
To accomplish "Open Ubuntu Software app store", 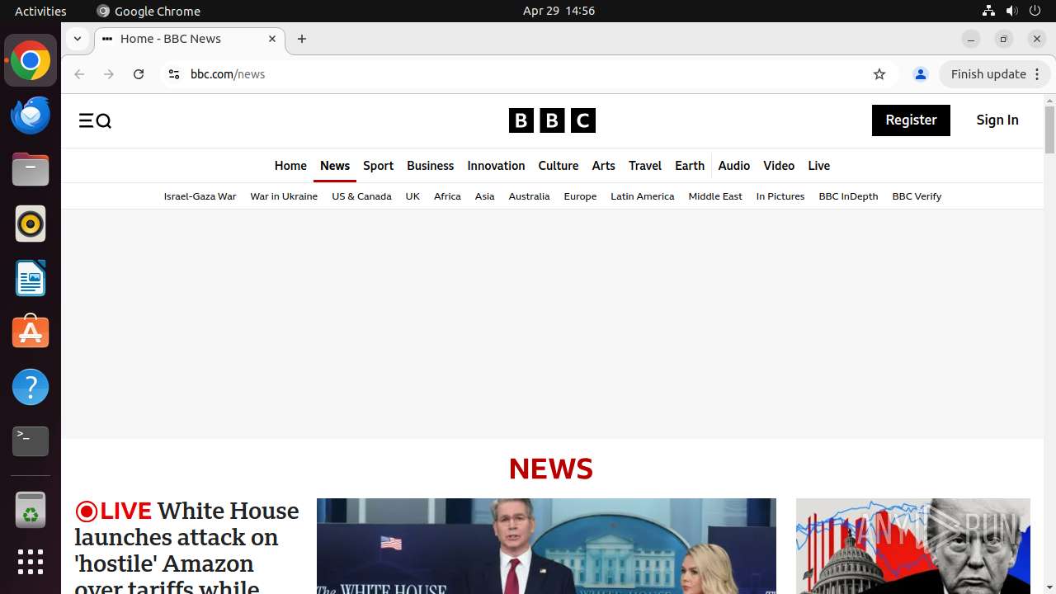I will (31, 332).
